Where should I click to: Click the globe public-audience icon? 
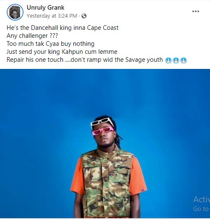point(84,16)
